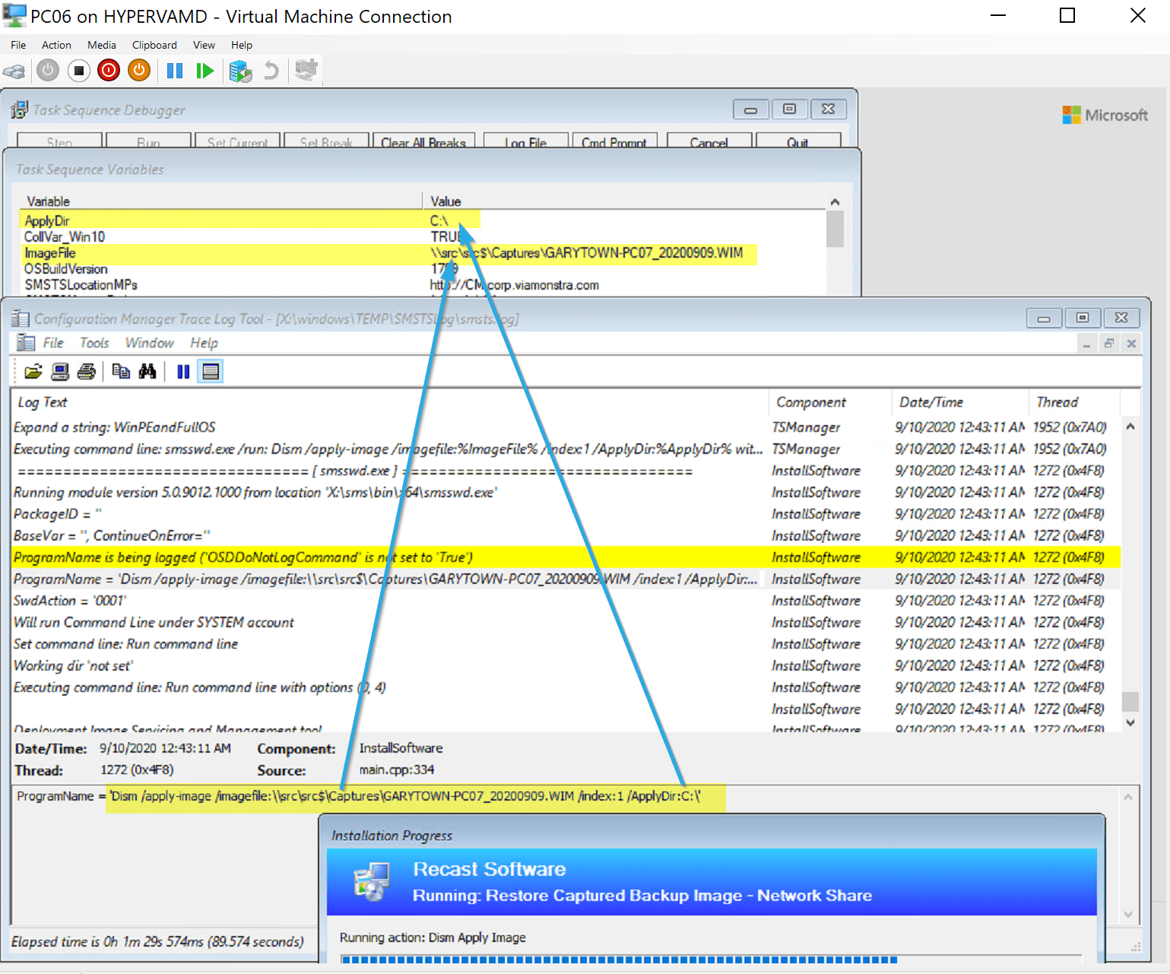This screenshot has width=1170, height=974.
Task: Create a checkpoint using the server icon
Action: pos(240,70)
